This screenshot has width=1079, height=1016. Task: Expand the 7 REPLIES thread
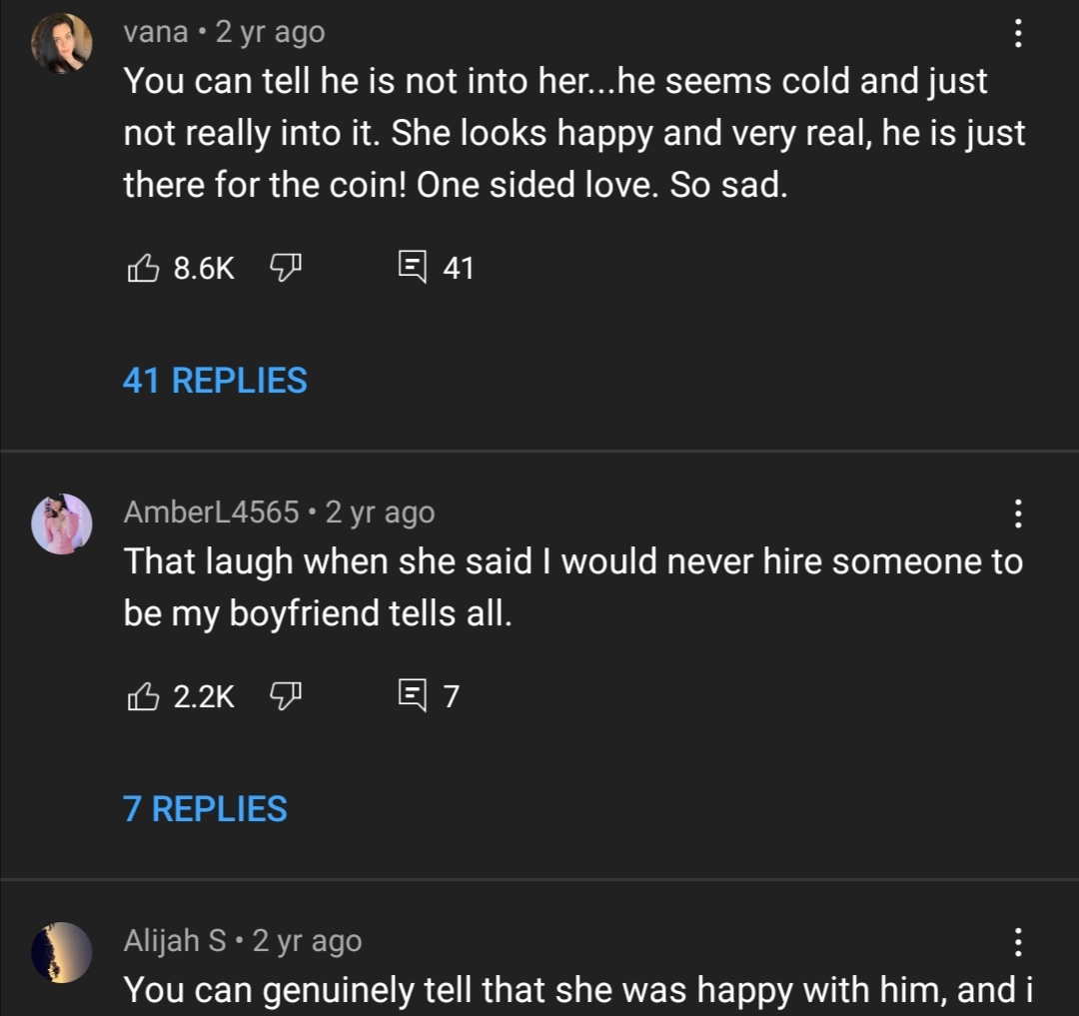pyautogui.click(x=205, y=808)
